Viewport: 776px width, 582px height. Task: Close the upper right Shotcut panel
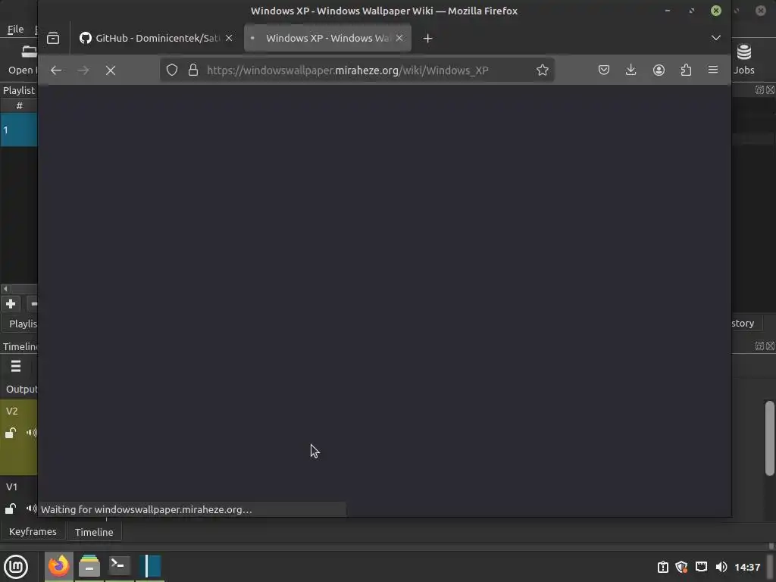(x=770, y=89)
